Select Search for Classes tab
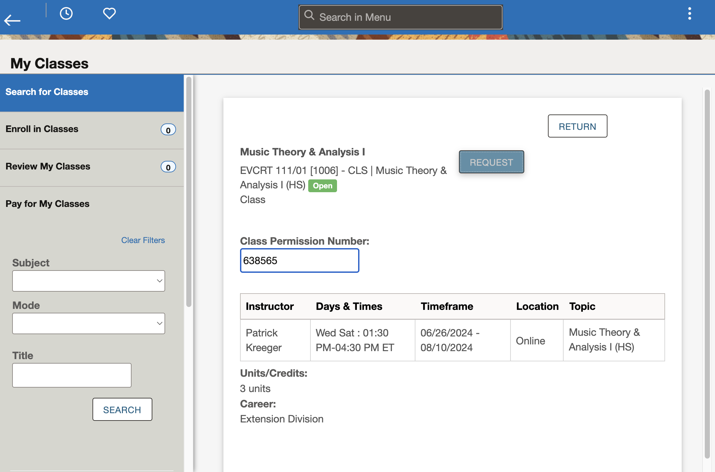Screen dimensions: 715x472 tap(92, 93)
